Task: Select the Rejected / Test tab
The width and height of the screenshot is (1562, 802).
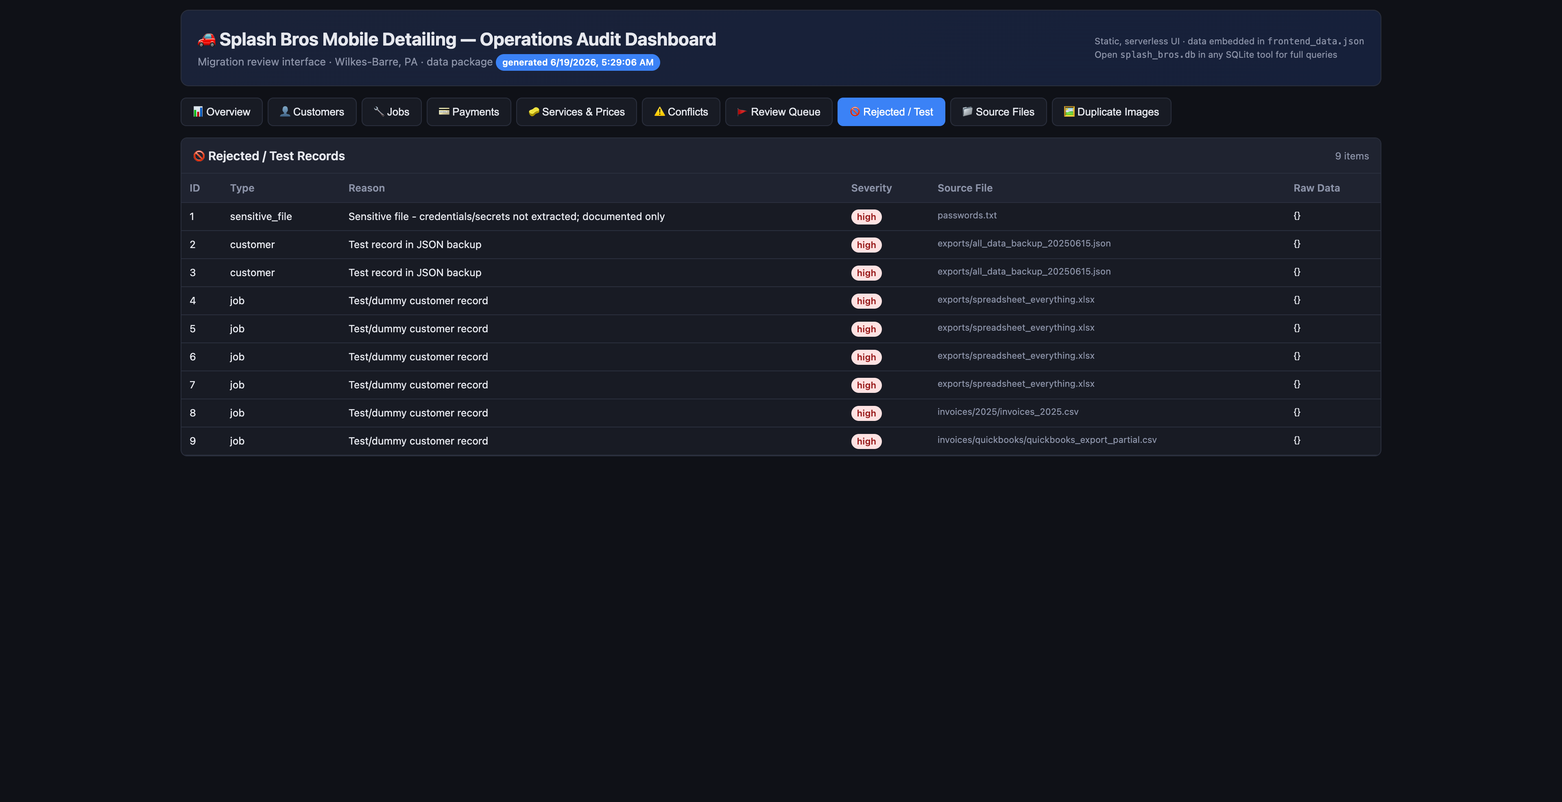Action: click(x=891, y=111)
